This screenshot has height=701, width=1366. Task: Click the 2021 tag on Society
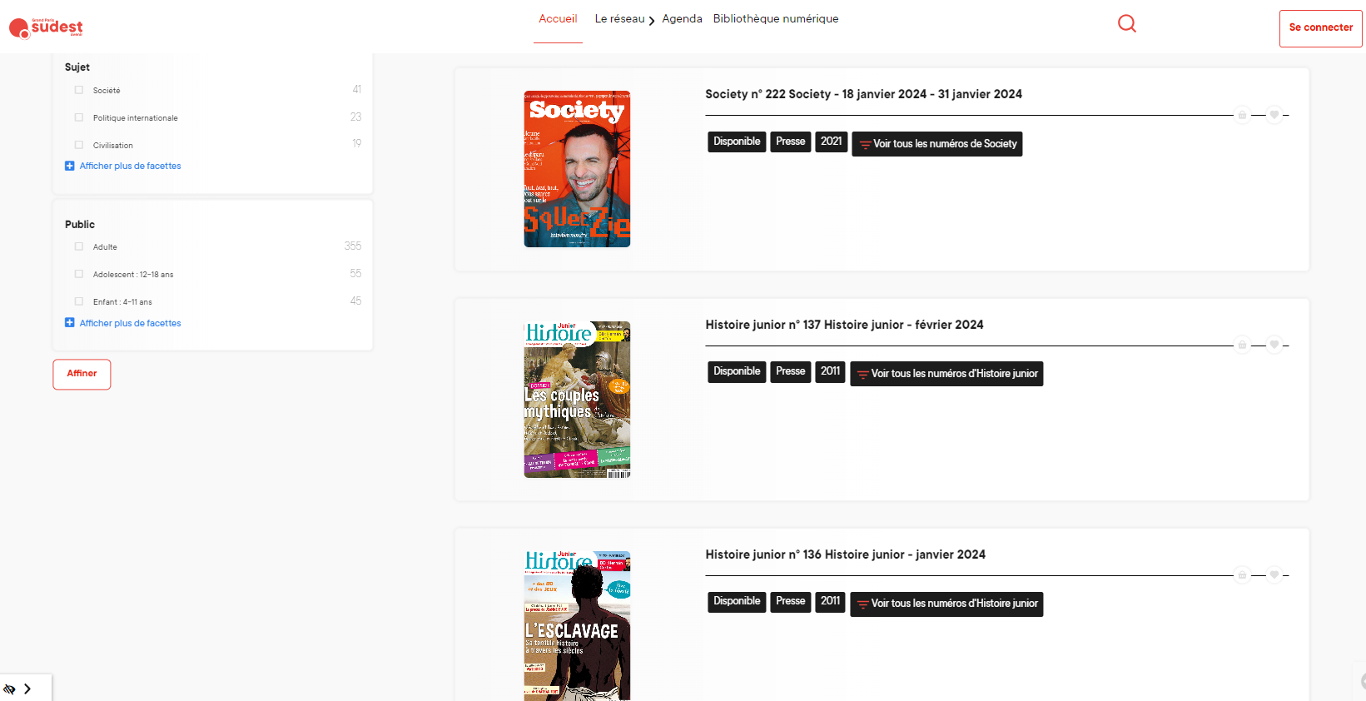coord(831,142)
